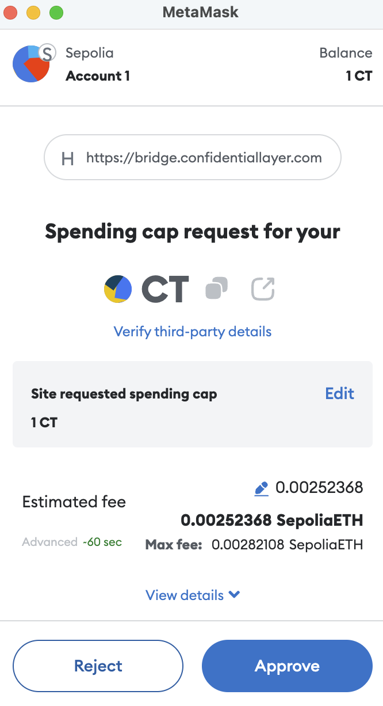Click Verify third-party details link
Viewport: 383px width, 706px height.
(193, 332)
